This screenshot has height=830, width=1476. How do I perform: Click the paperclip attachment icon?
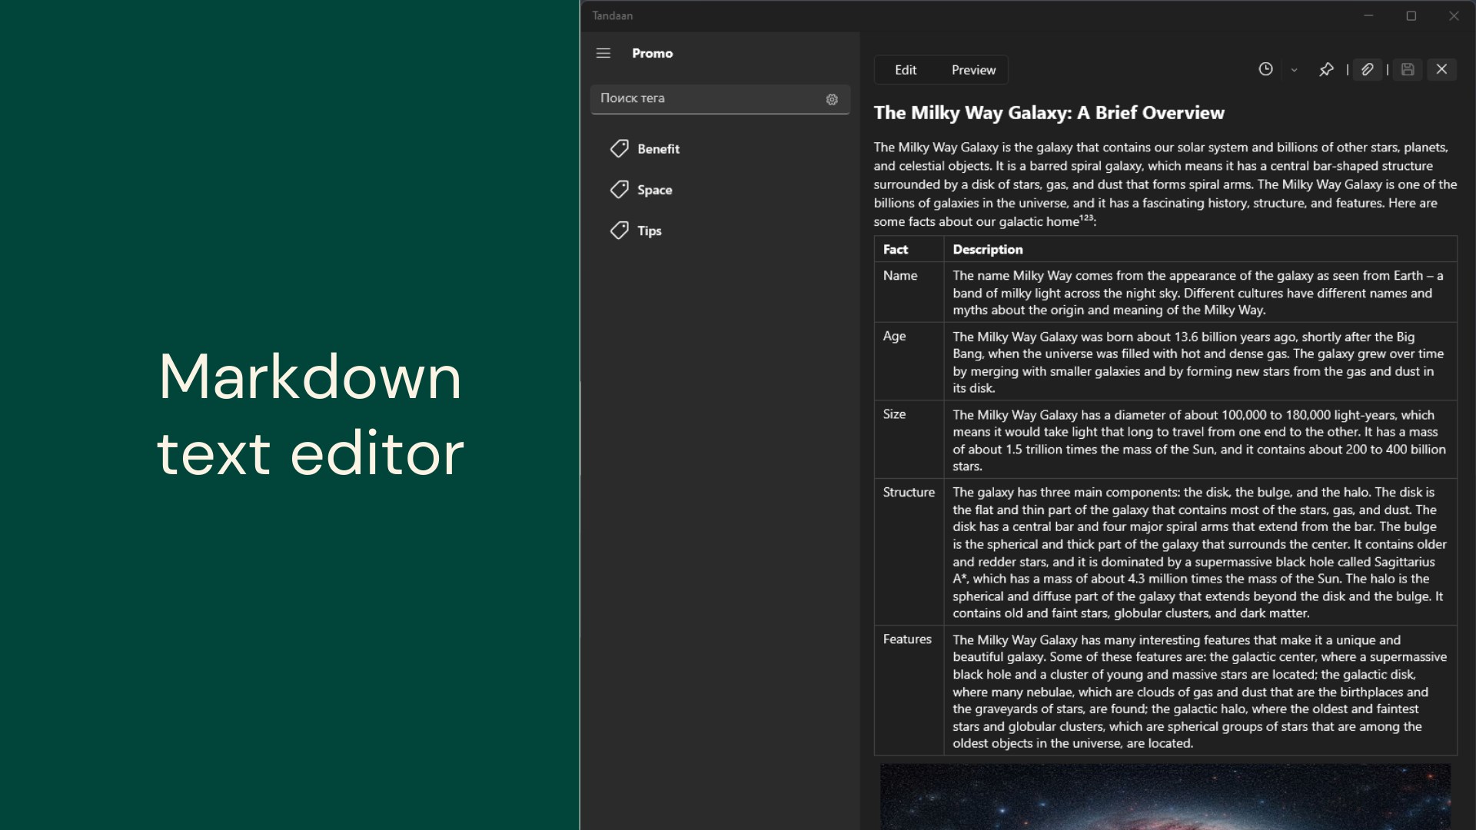pos(1367,70)
